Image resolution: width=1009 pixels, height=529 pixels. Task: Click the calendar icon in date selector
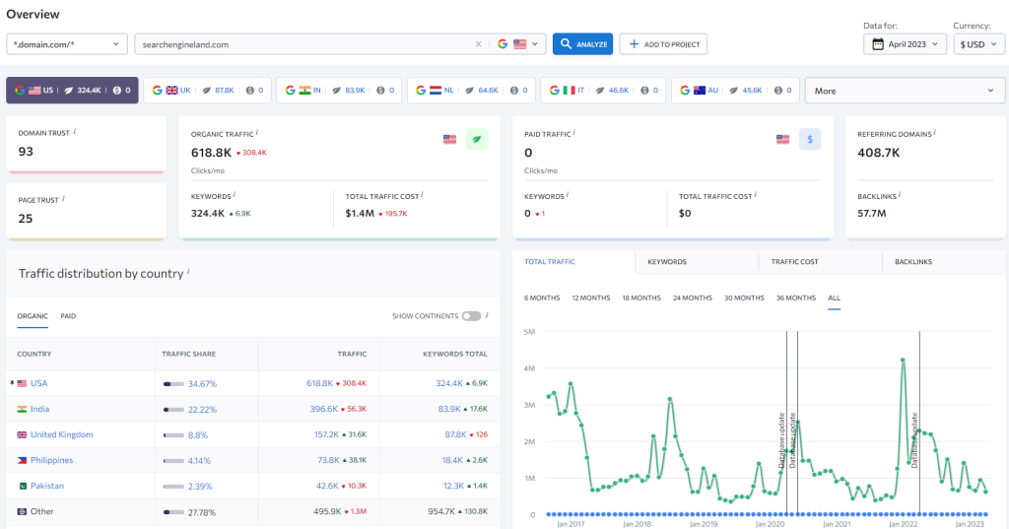(877, 44)
